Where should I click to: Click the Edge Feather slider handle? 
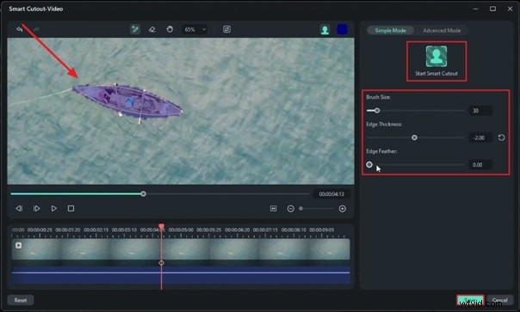pyautogui.click(x=369, y=165)
